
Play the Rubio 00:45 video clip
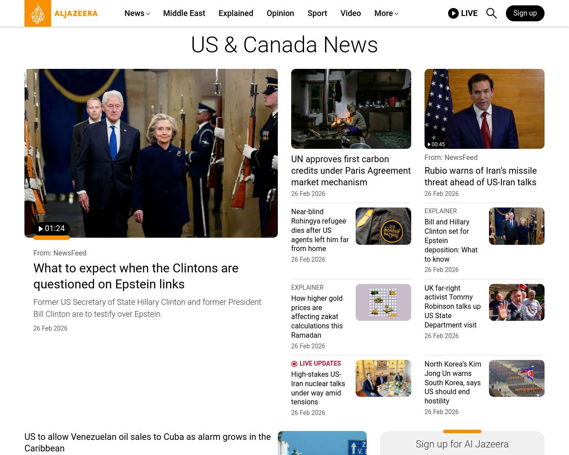tap(436, 144)
